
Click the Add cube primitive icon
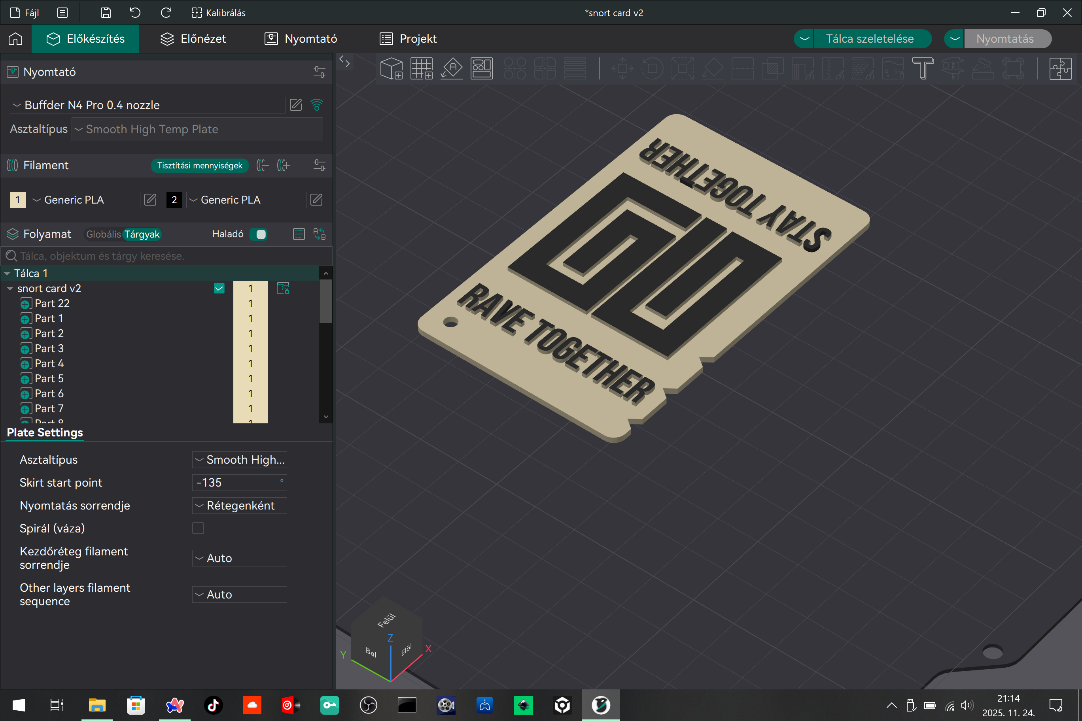click(392, 68)
